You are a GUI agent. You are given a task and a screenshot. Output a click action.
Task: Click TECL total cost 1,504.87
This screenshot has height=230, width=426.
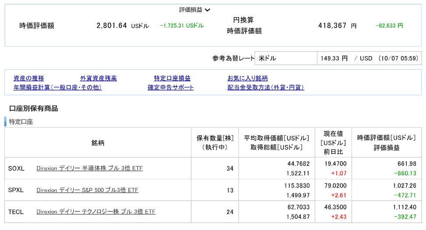298,217
